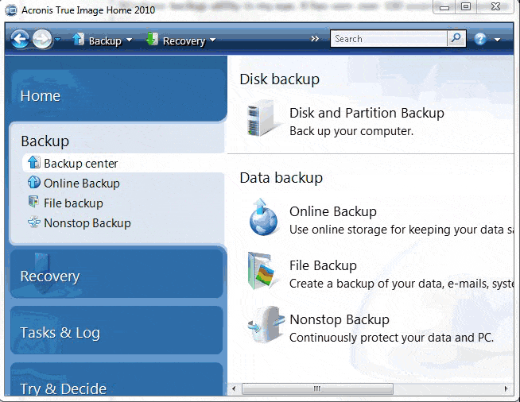The width and height of the screenshot is (520, 402).
Task: Click the Recovery toolbar icon
Action: (152, 39)
